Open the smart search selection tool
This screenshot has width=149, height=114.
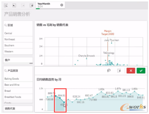pos(6,5)
